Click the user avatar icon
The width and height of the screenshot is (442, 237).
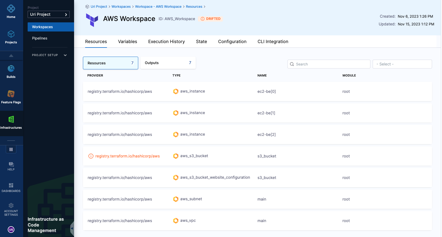(x=11, y=230)
